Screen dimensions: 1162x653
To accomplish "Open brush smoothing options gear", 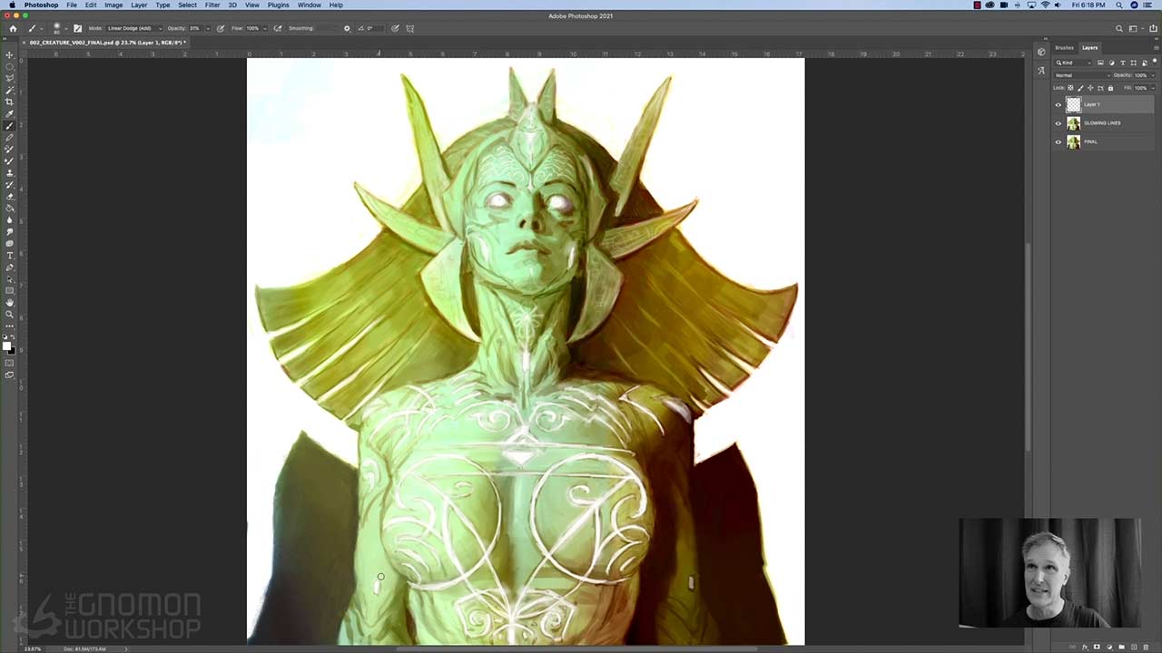I will click(x=347, y=28).
